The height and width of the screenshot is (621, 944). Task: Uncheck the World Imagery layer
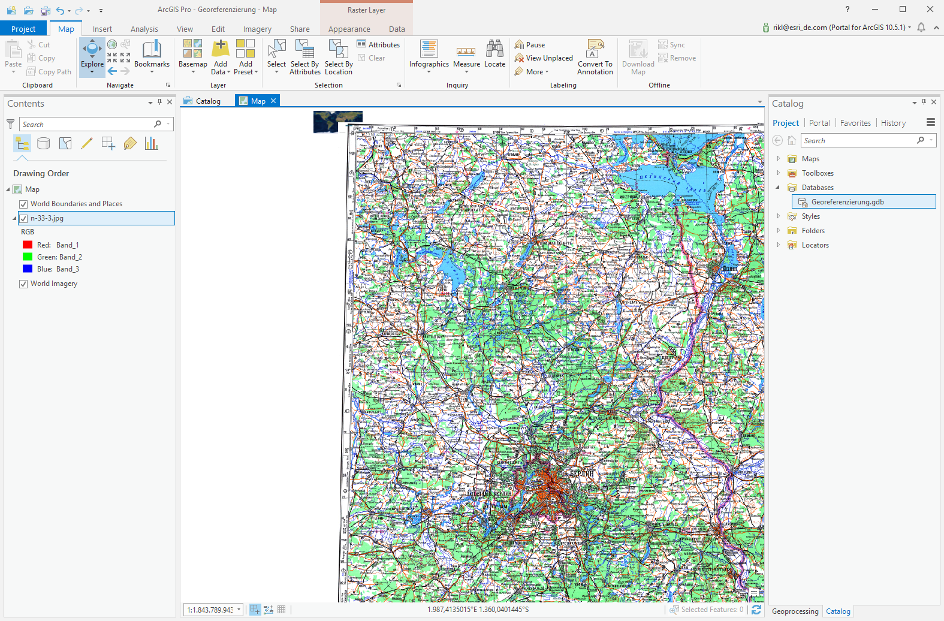click(23, 284)
